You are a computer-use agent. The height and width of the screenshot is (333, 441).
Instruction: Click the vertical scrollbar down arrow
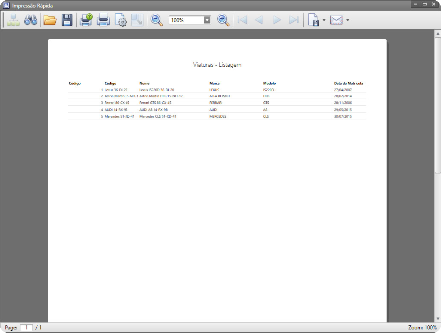[437, 318]
